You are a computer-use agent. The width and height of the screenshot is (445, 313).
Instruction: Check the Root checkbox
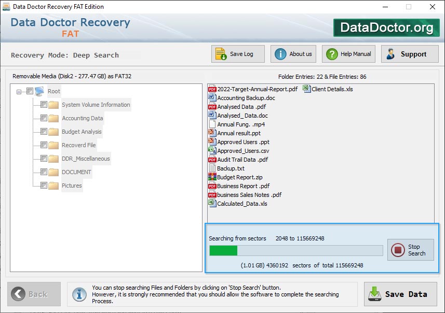(30, 91)
